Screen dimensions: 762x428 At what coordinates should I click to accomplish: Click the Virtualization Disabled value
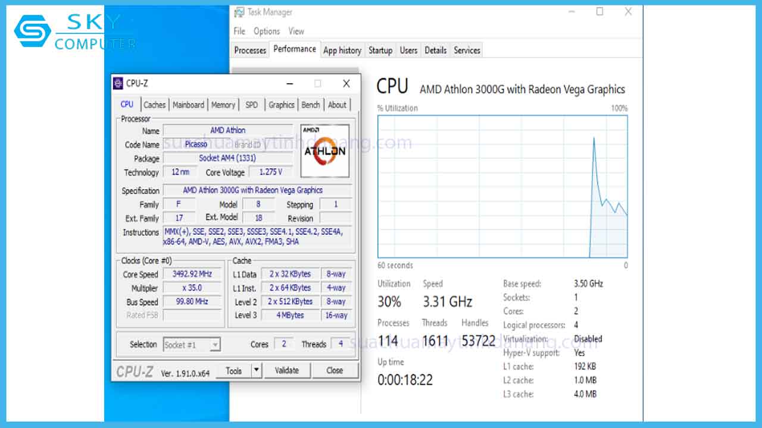pos(588,339)
